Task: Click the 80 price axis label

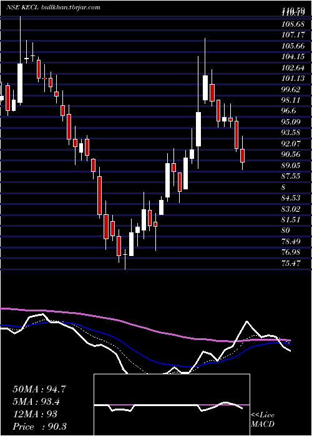Action: click(286, 230)
